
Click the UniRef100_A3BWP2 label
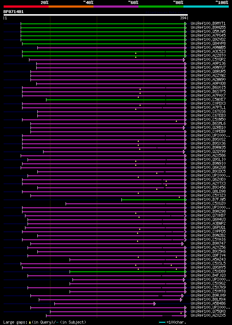point(208,224)
